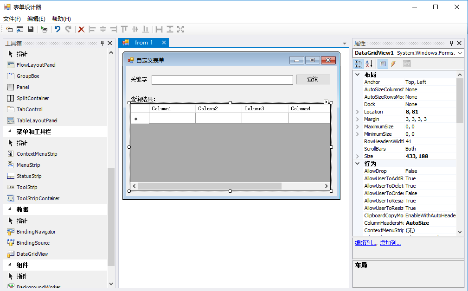The image size is (468, 291).
Task: Open the 文件(F) menu
Action: point(12,19)
